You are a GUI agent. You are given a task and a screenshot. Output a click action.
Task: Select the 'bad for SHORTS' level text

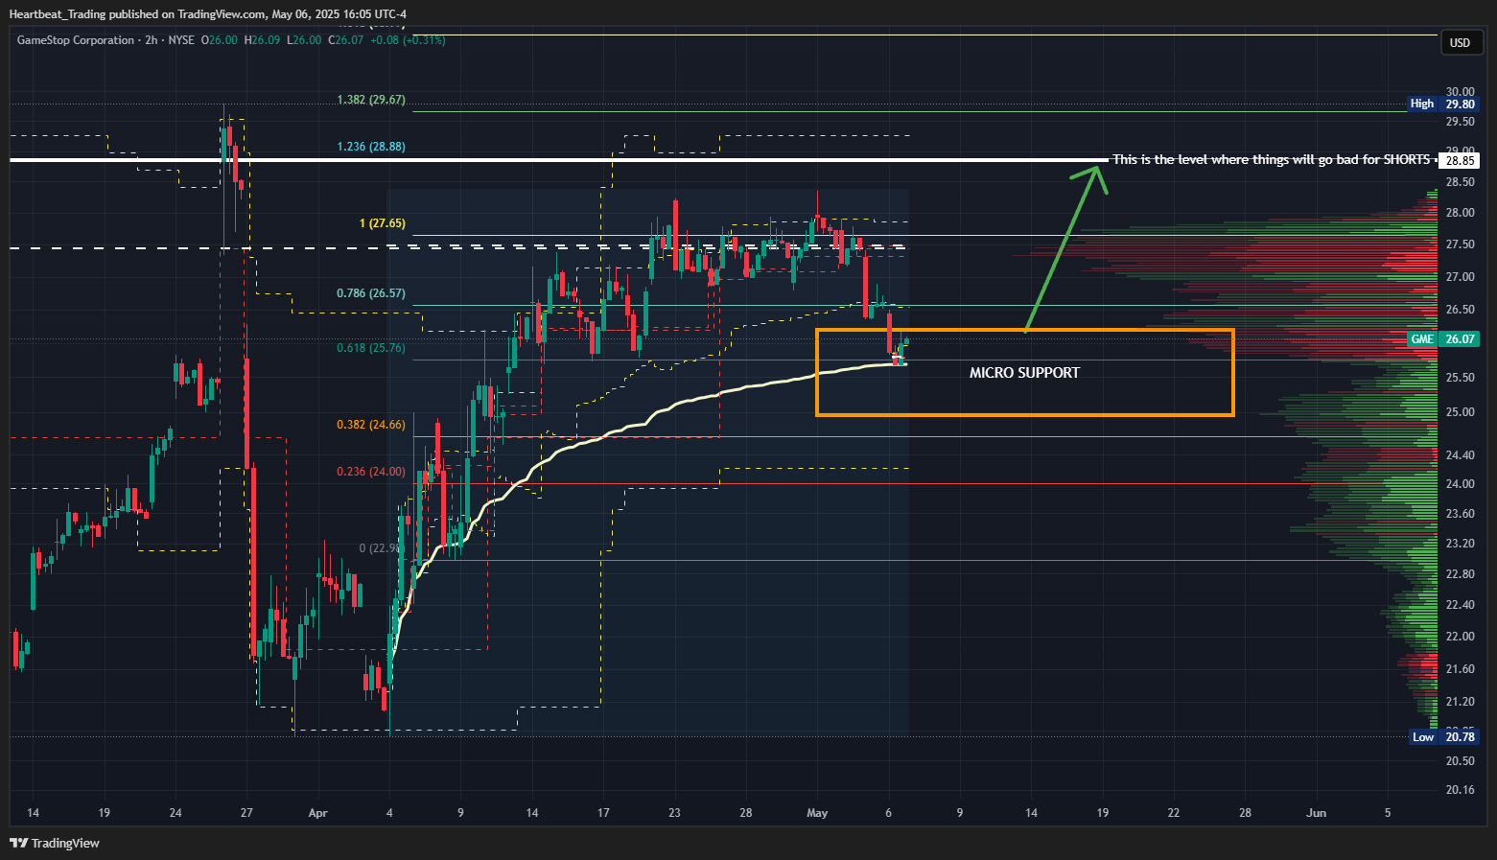pos(1271,159)
